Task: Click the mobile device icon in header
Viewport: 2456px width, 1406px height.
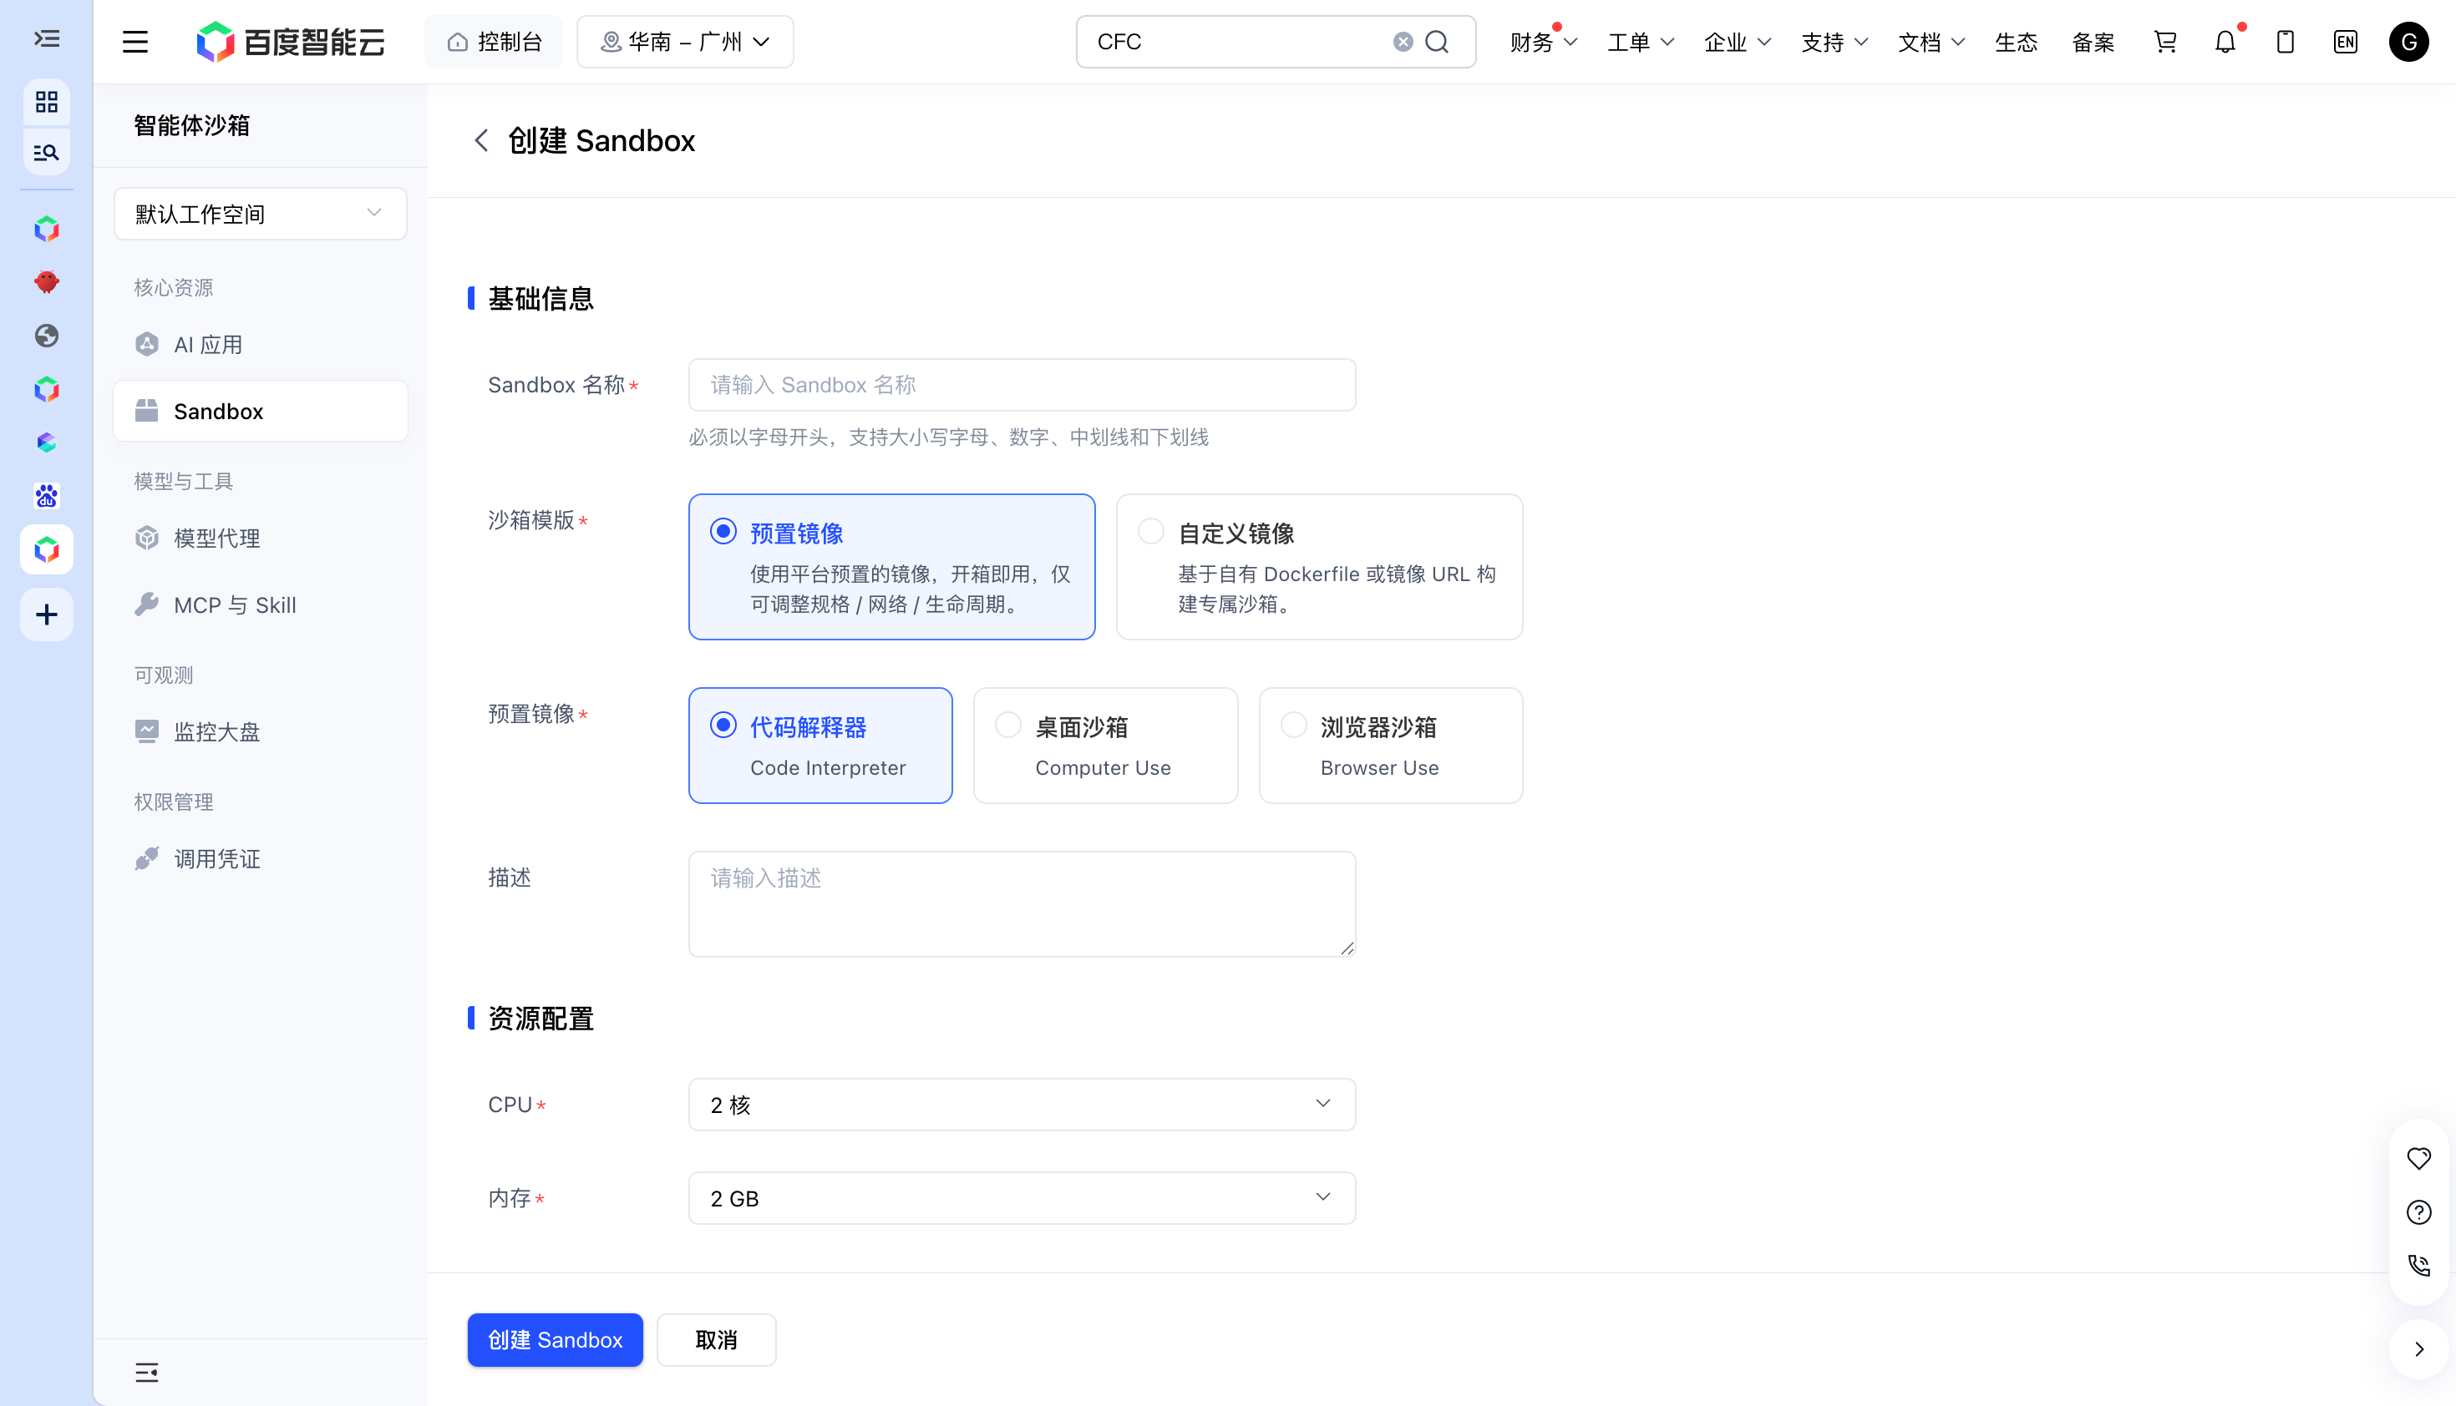Action: (2285, 42)
